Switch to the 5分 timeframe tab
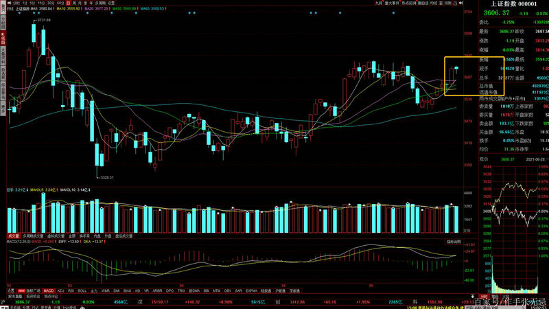The width and height of the screenshot is (549, 309). 31,3
